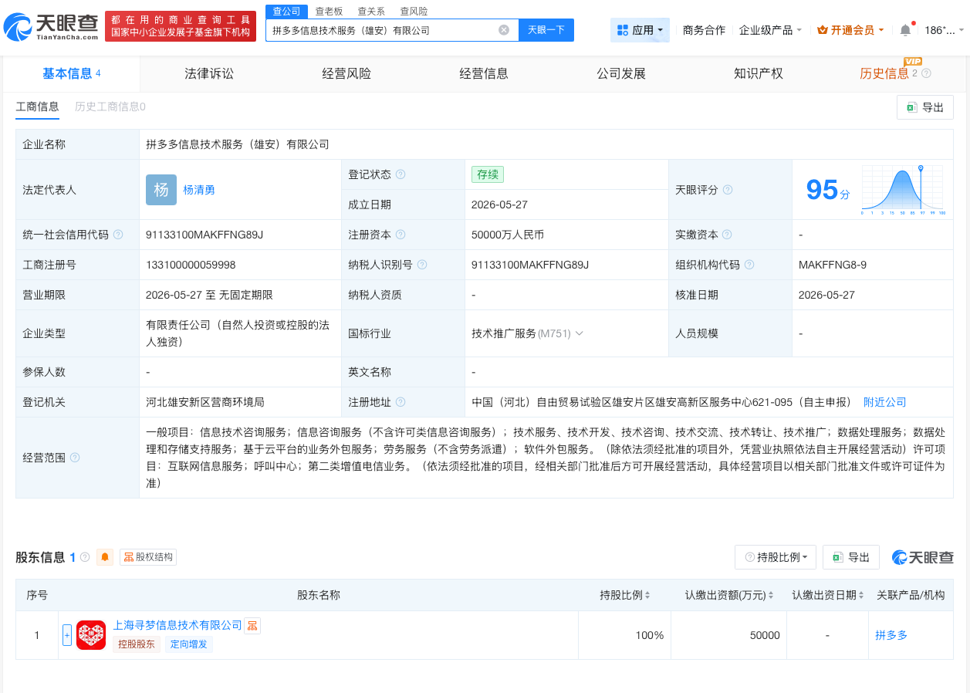Viewport: 970px width, 693px height.
Task: Click the TianYanCha logo
Action: pyautogui.click(x=52, y=26)
